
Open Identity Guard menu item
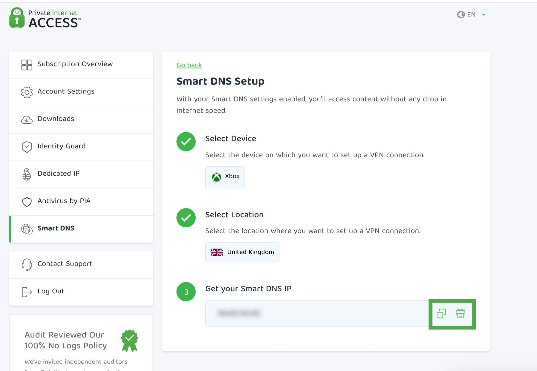(x=81, y=147)
